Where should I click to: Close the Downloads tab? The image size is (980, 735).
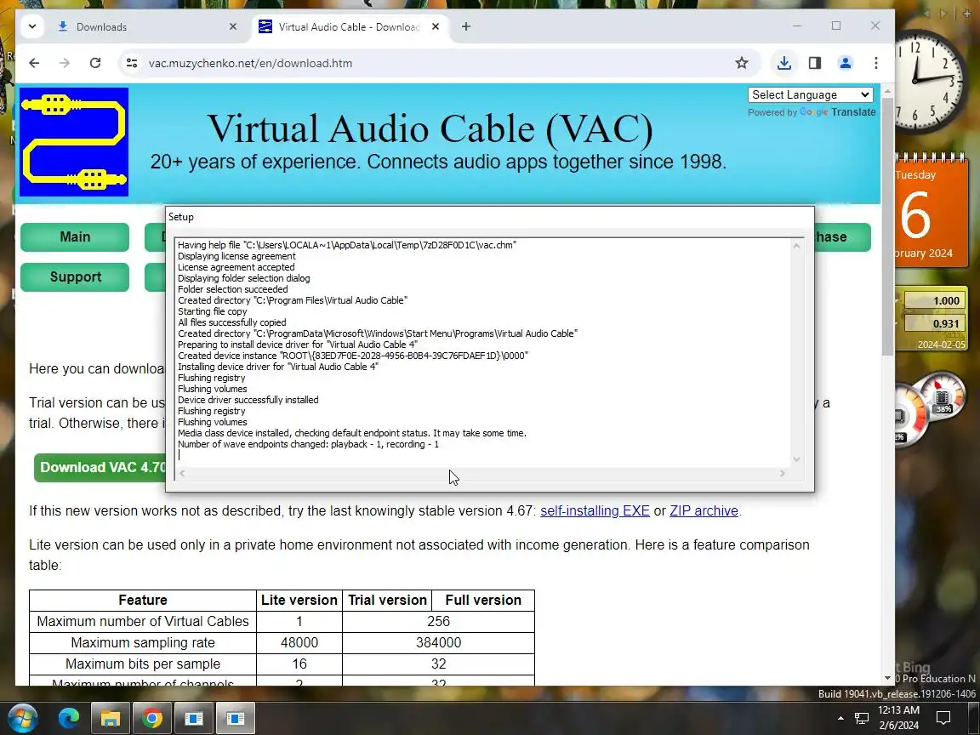[233, 27]
